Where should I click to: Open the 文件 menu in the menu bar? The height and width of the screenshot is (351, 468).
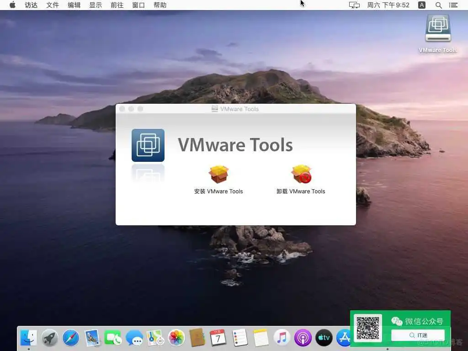tap(52, 5)
